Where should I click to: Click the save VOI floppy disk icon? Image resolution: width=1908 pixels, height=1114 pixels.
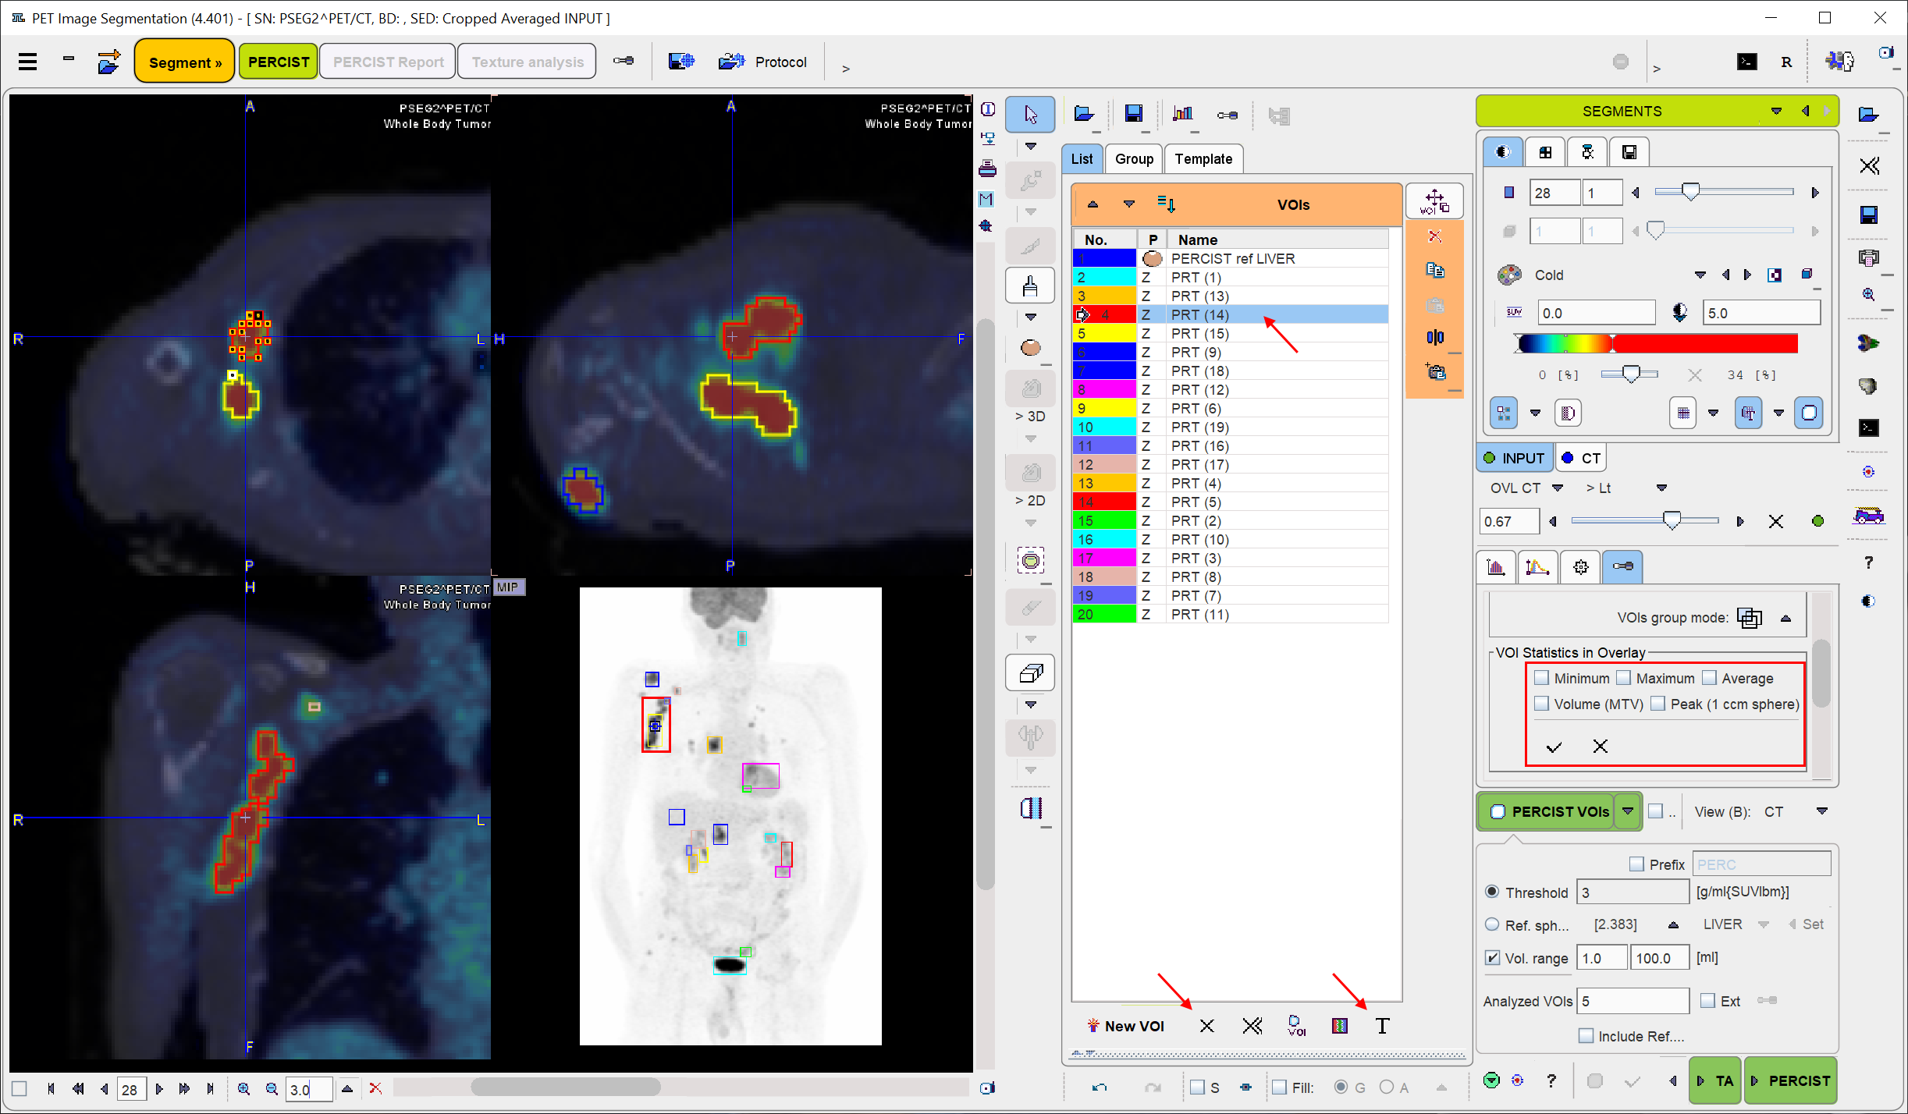point(1133,115)
